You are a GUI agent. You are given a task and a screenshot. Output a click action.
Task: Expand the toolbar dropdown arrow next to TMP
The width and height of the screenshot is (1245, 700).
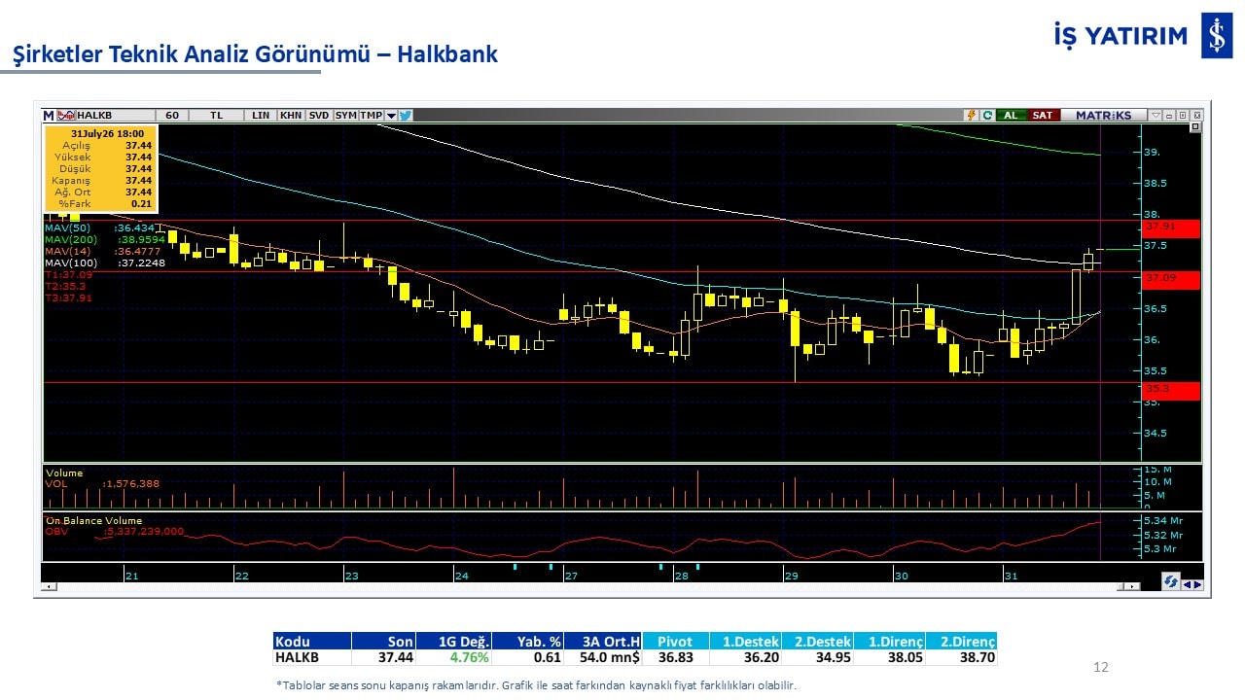[x=391, y=115]
